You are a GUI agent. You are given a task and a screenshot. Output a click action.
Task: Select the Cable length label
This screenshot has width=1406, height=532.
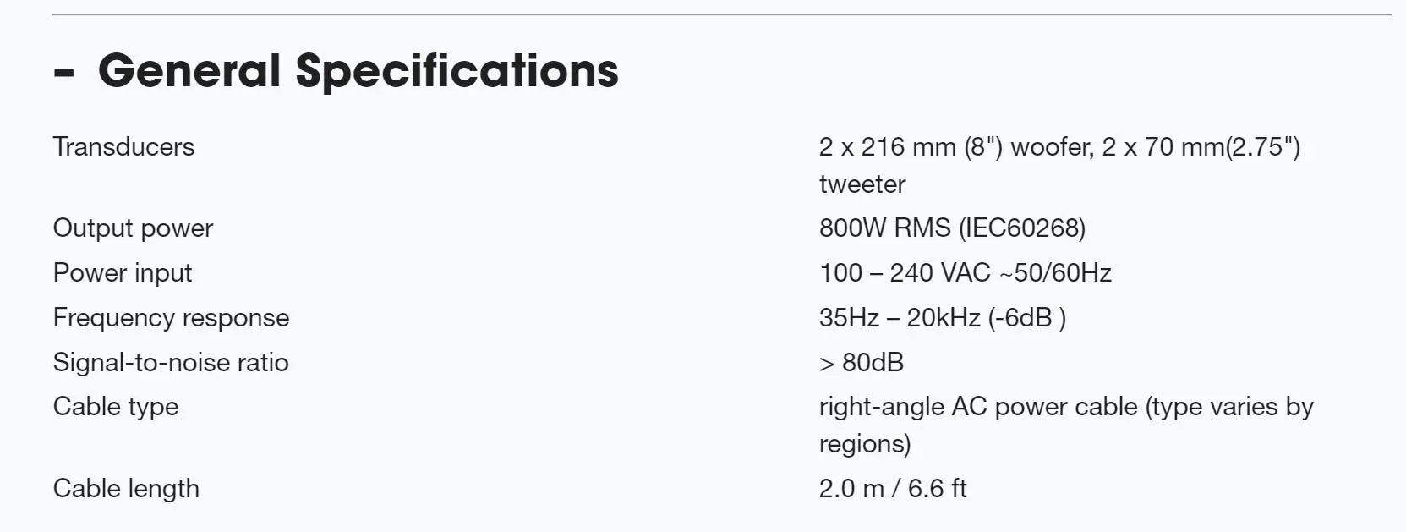pos(126,488)
